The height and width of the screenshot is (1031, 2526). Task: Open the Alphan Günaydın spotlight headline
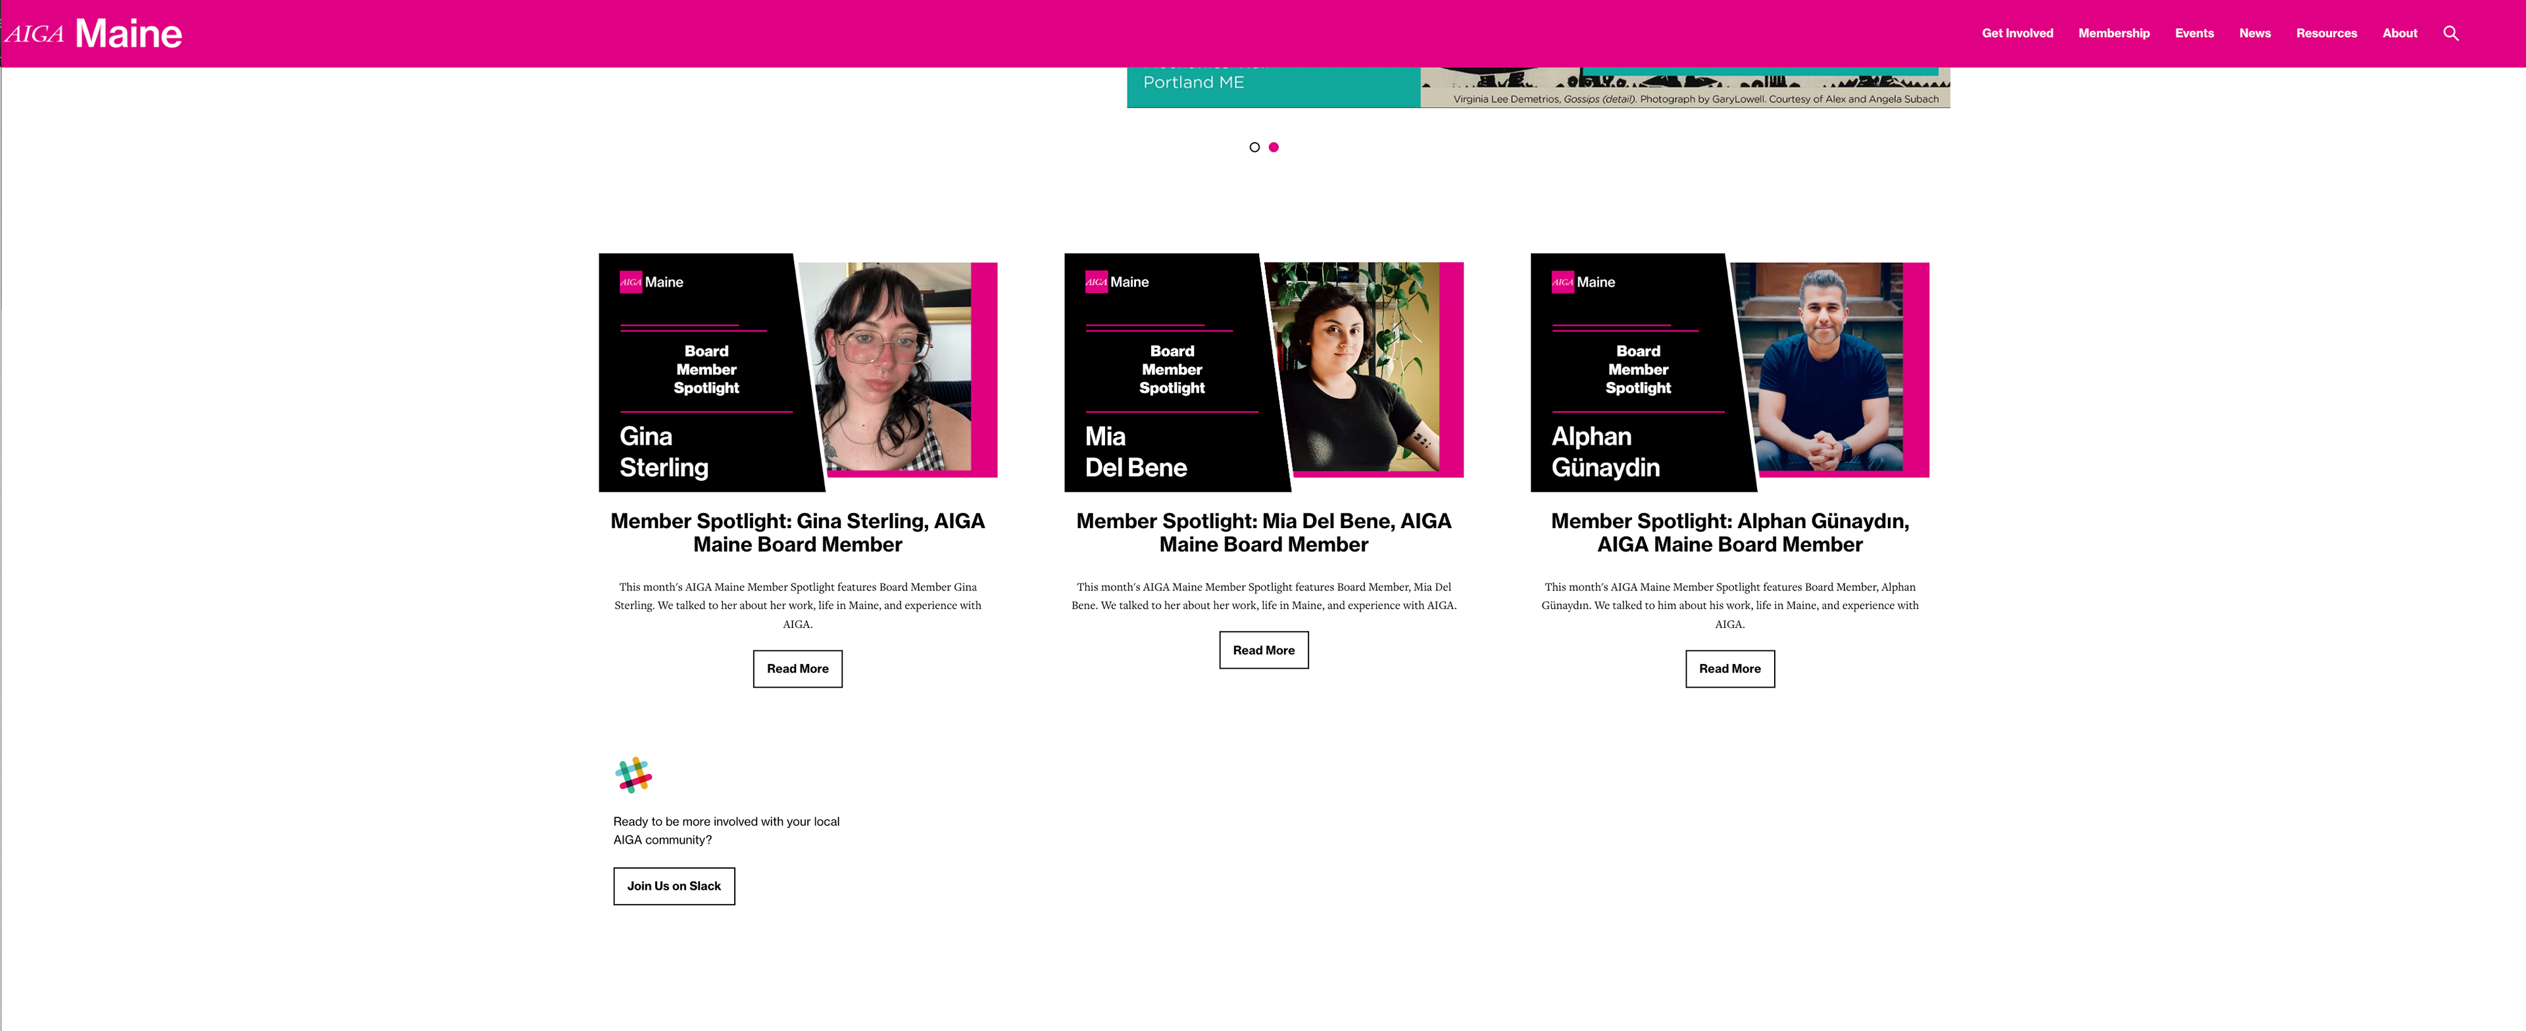tap(1730, 532)
